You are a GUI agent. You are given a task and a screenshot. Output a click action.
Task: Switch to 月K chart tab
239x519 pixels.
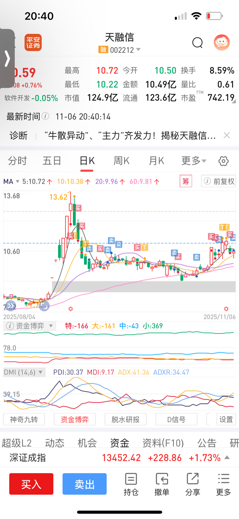tap(156, 161)
